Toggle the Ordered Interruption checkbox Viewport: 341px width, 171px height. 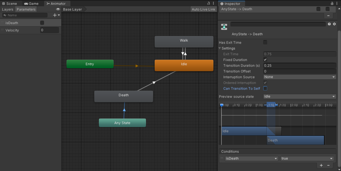pyautogui.click(x=265, y=83)
